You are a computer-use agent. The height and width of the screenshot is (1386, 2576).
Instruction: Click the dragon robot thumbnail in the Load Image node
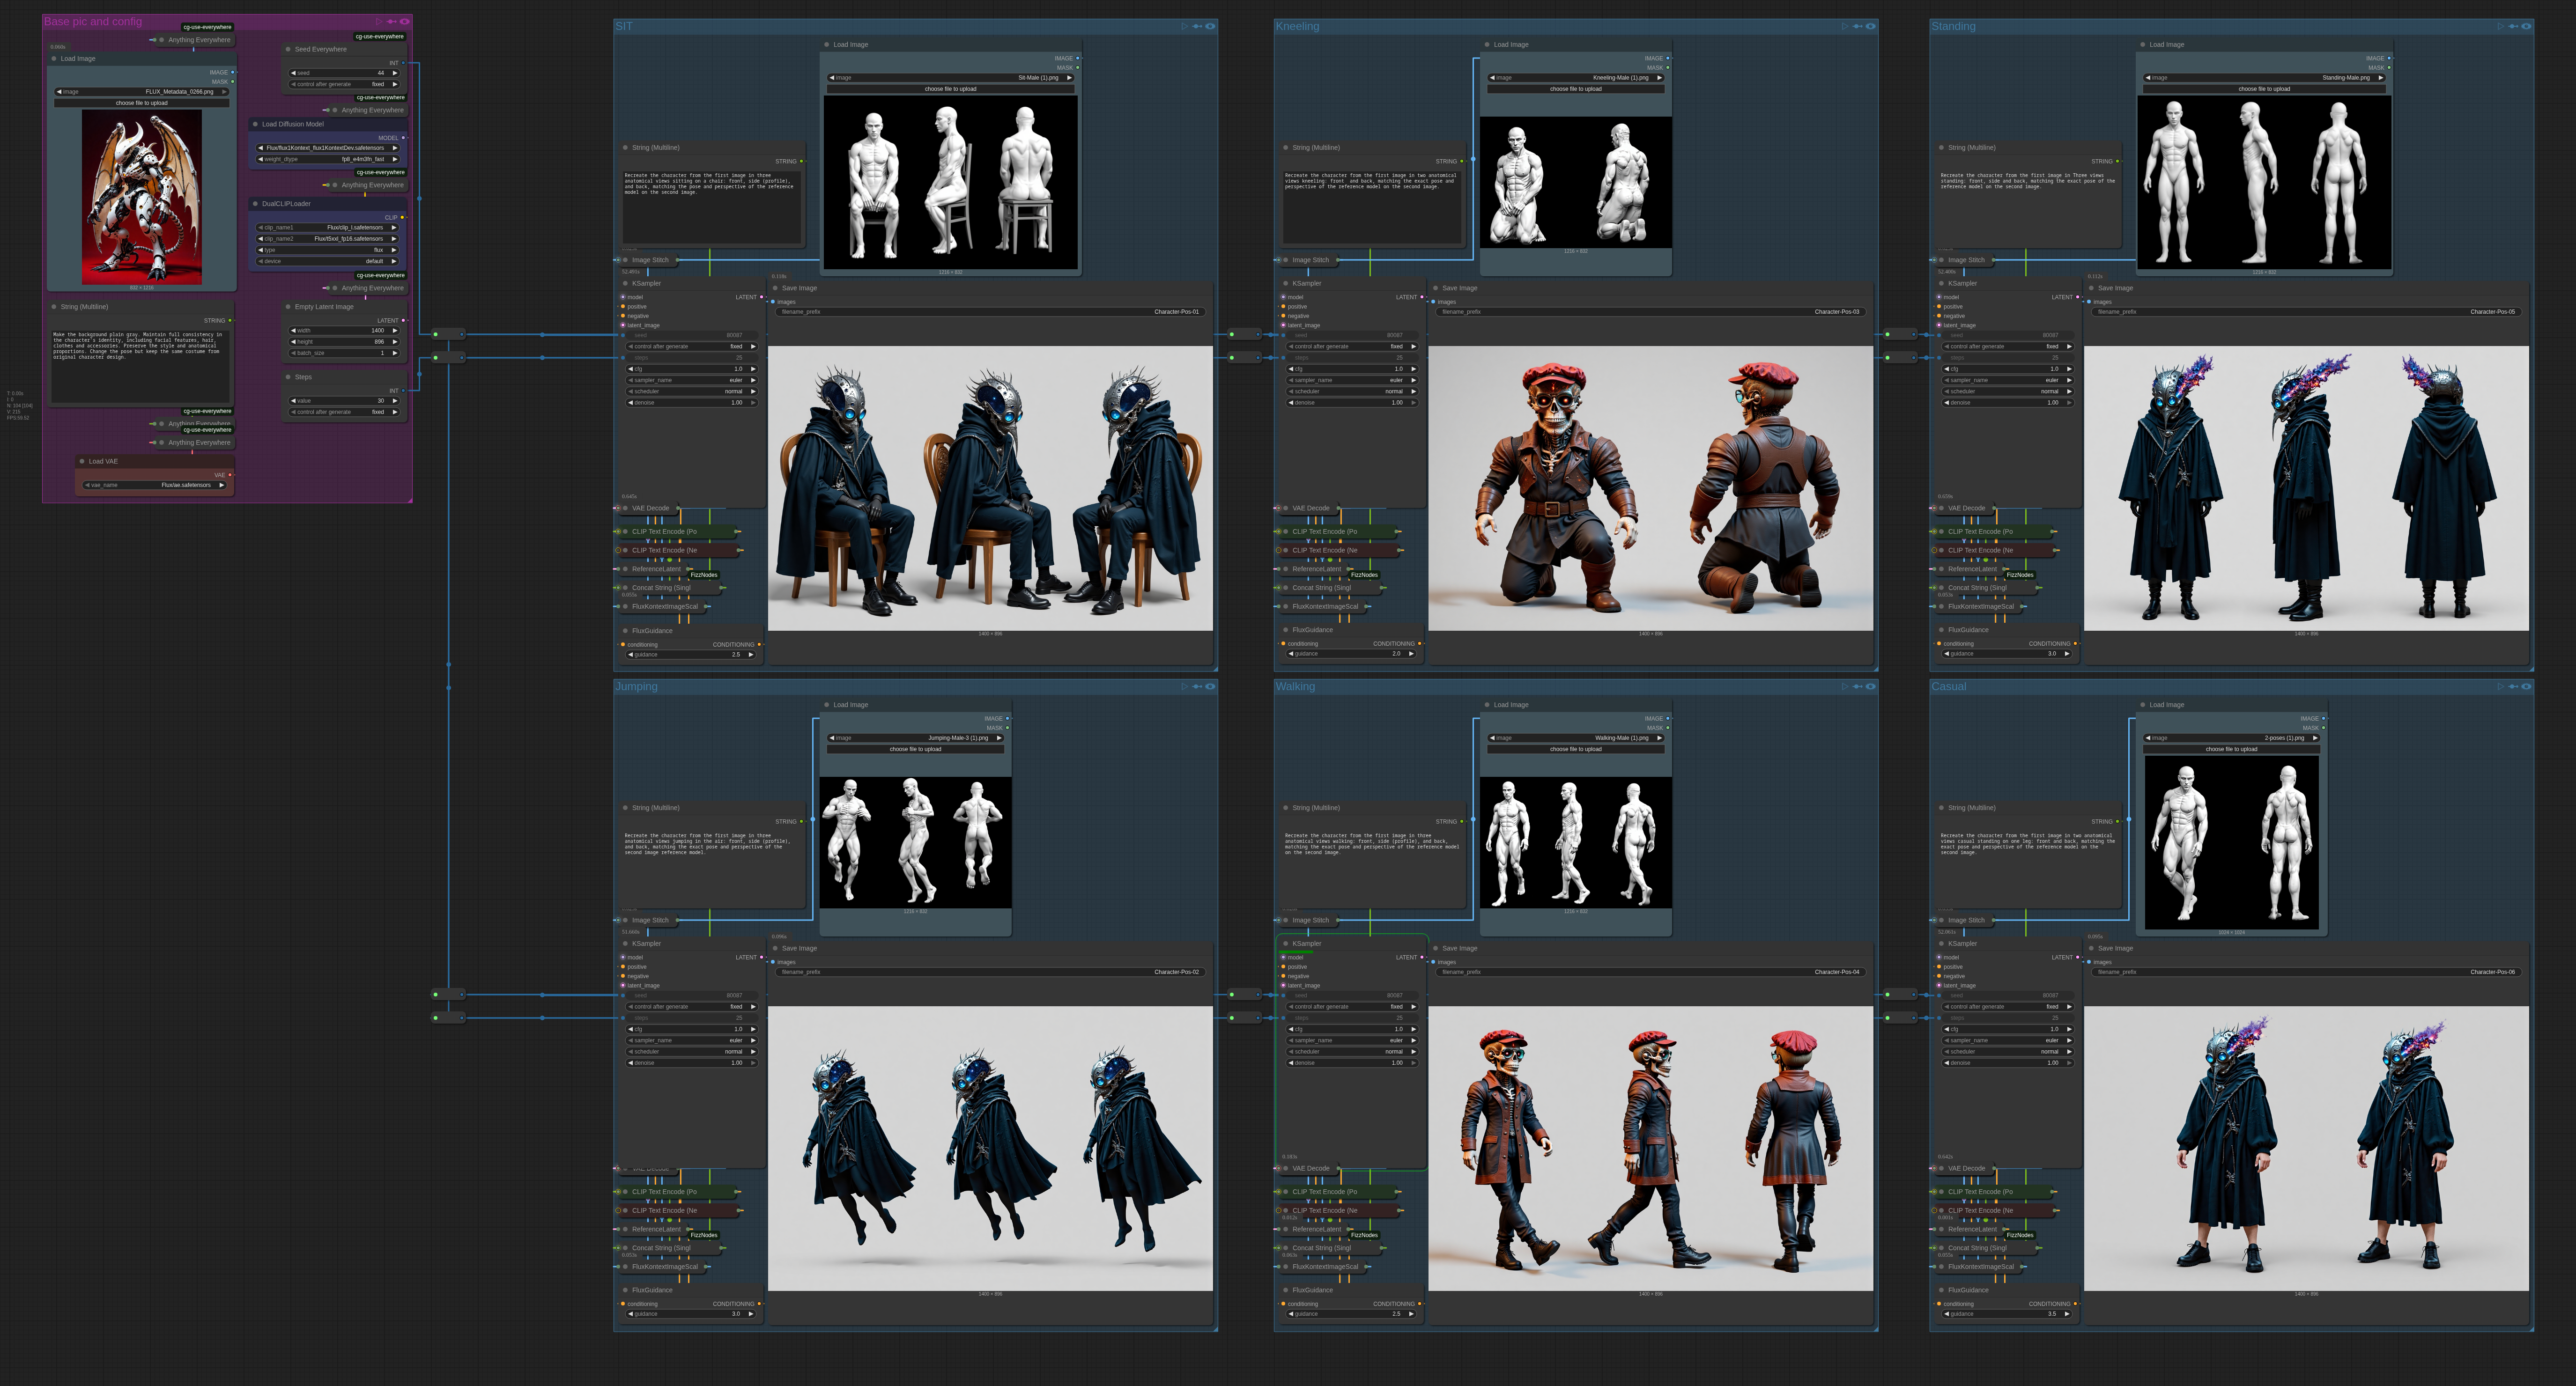[x=142, y=196]
